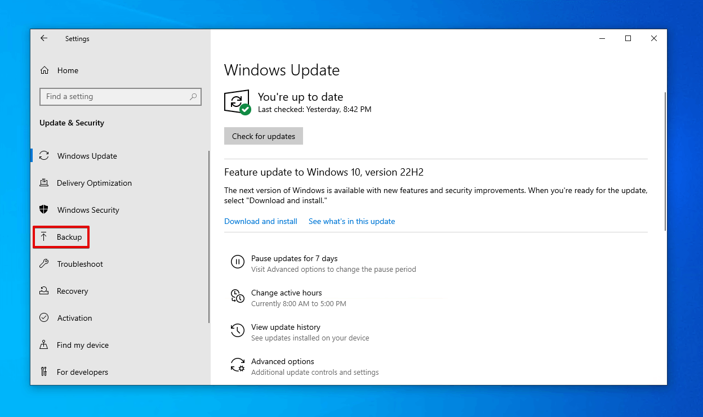The width and height of the screenshot is (703, 417).
Task: Click the update history clock icon
Action: (x=238, y=330)
